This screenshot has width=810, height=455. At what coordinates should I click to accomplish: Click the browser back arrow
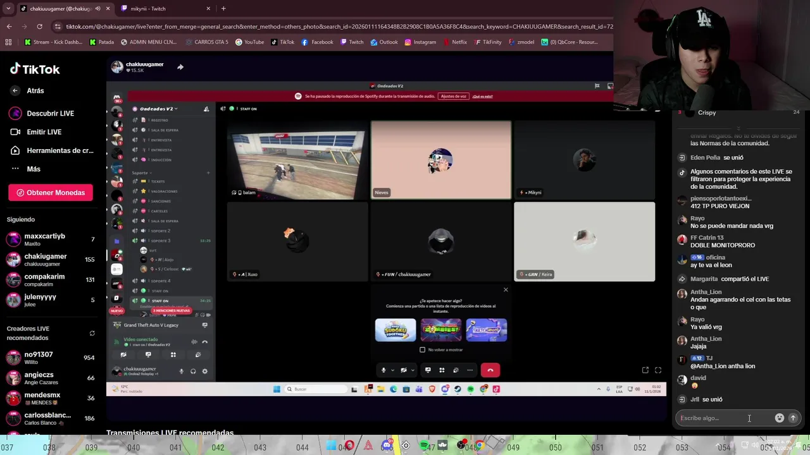tap(9, 27)
